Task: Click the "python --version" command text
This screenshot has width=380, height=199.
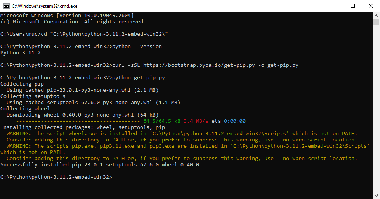Action: coord(137,46)
